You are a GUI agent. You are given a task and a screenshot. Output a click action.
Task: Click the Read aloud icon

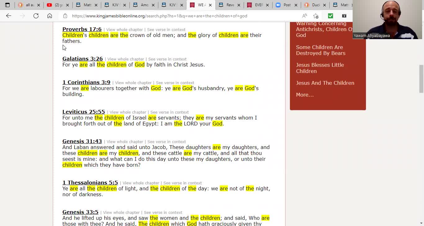304,16
